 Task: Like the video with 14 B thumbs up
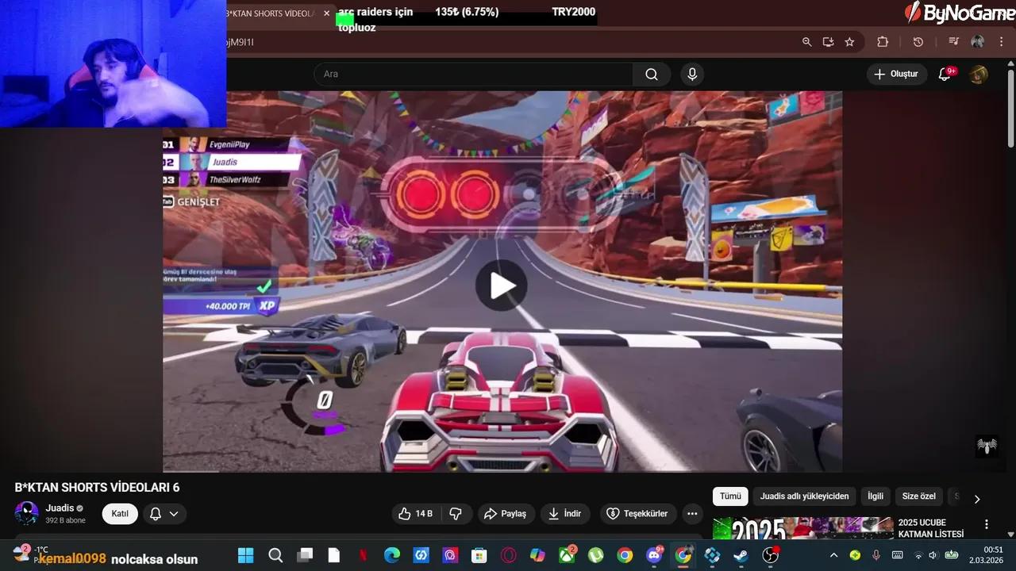(415, 514)
